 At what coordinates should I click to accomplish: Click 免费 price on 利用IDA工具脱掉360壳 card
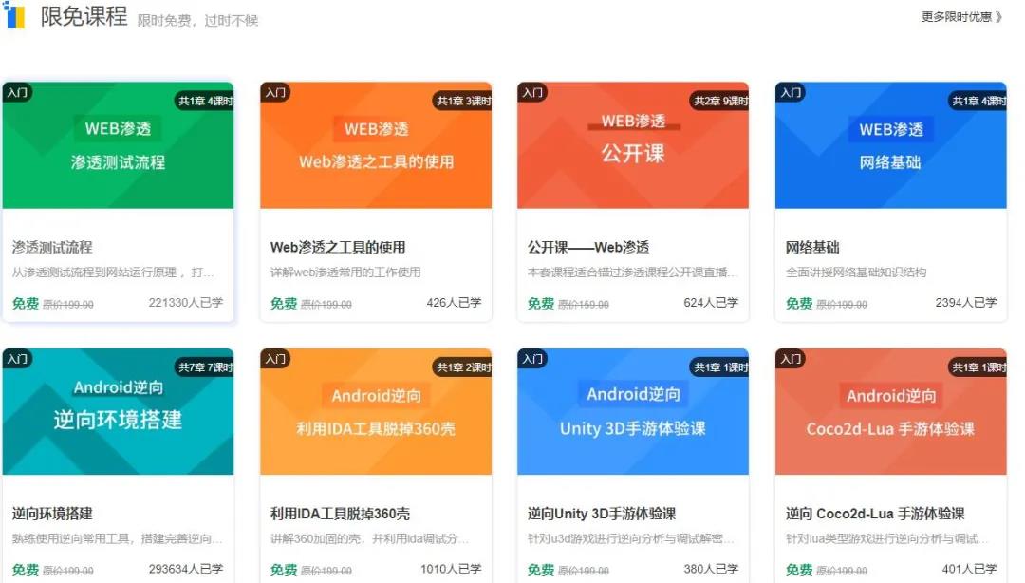coord(284,570)
